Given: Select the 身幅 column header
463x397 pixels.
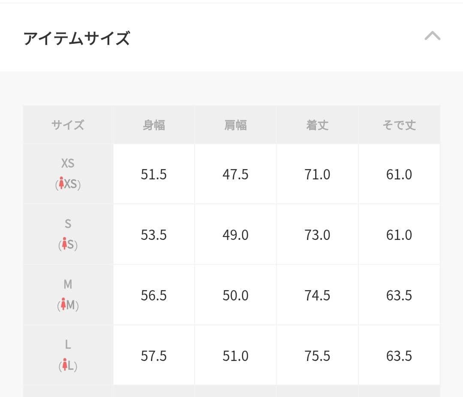Looking at the screenshot, I should [x=153, y=125].
